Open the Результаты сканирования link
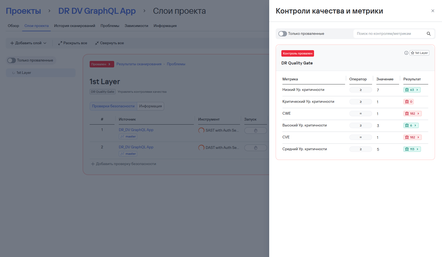 [x=139, y=64]
